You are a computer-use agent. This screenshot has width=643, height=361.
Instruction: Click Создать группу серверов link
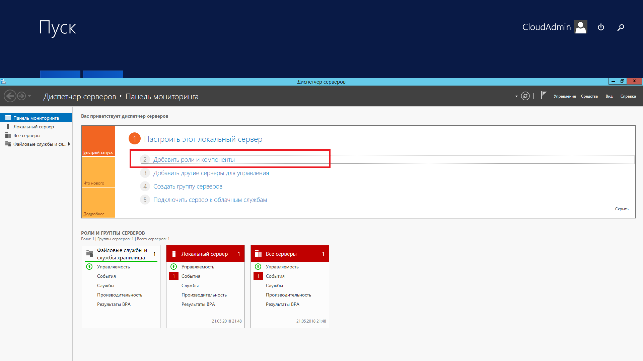(x=188, y=187)
